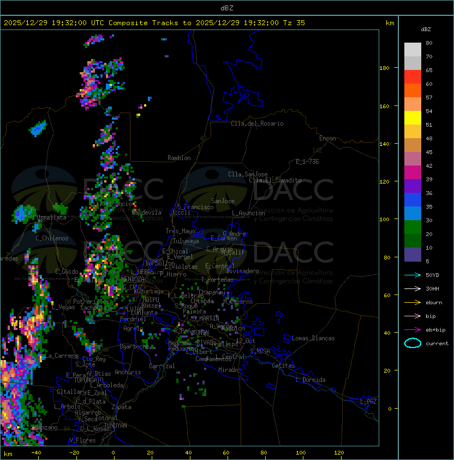Select the topmost light gray dBZ swatch
The height and width of the screenshot is (460, 454).
(x=413, y=50)
